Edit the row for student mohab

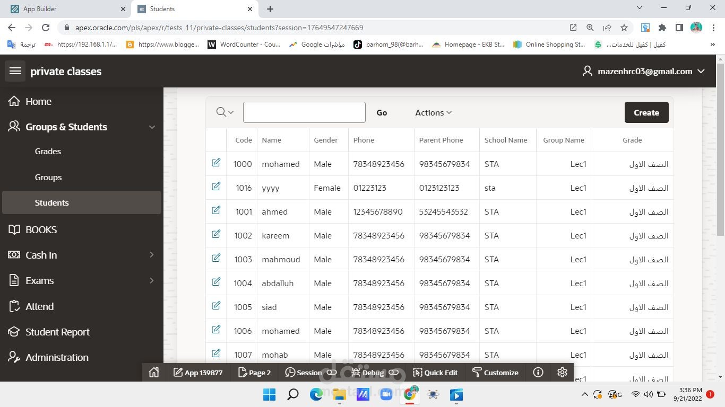pyautogui.click(x=216, y=353)
